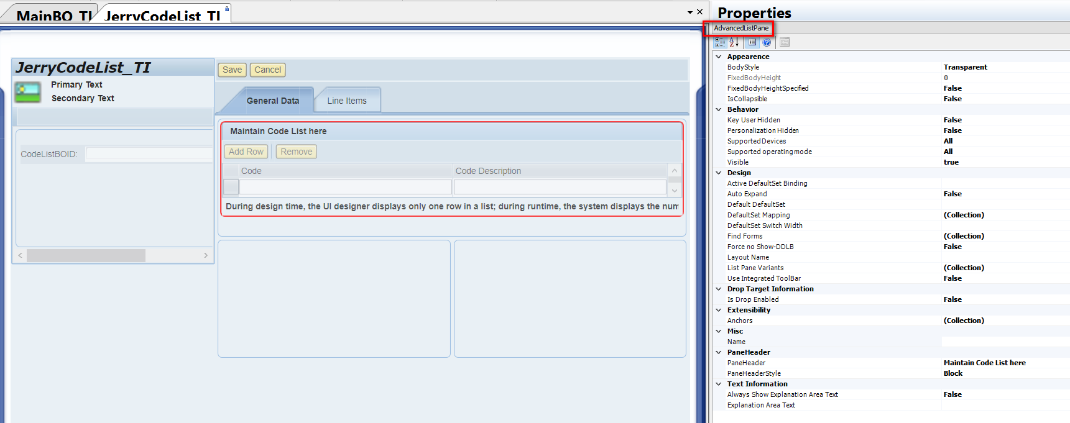
Task: Click the Save button in the designer
Action: point(232,70)
